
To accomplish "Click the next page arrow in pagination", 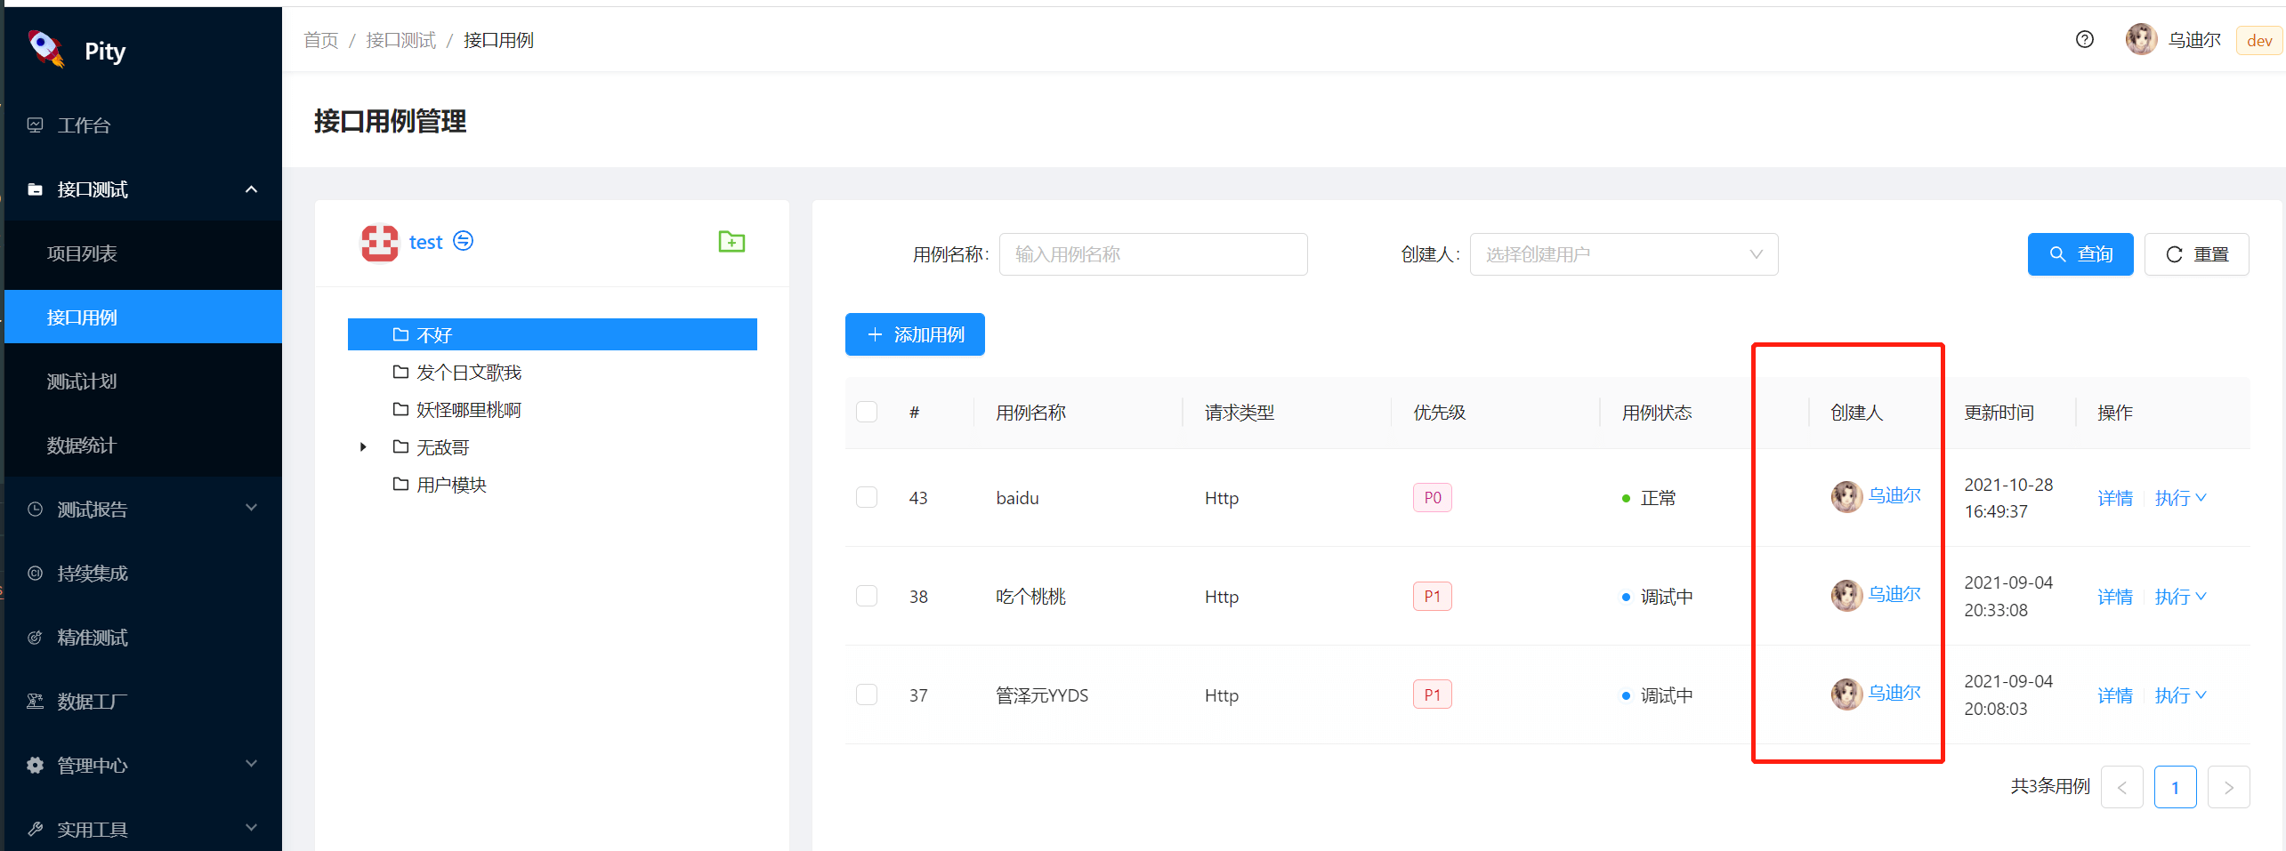I will click(2229, 787).
